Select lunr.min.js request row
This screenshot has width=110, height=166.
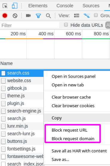tap(22, 126)
